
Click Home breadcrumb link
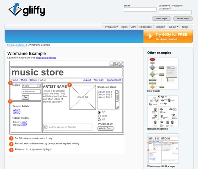11,45
